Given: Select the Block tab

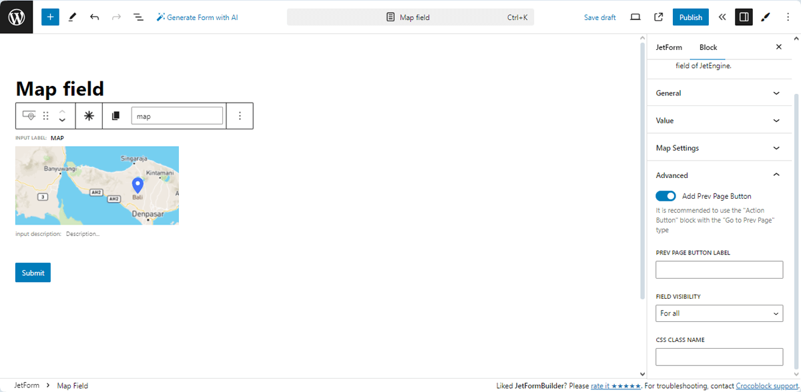Looking at the screenshot, I should tap(708, 47).
